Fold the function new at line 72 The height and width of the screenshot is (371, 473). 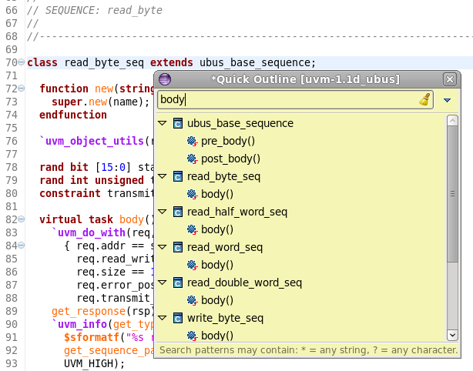point(21,89)
